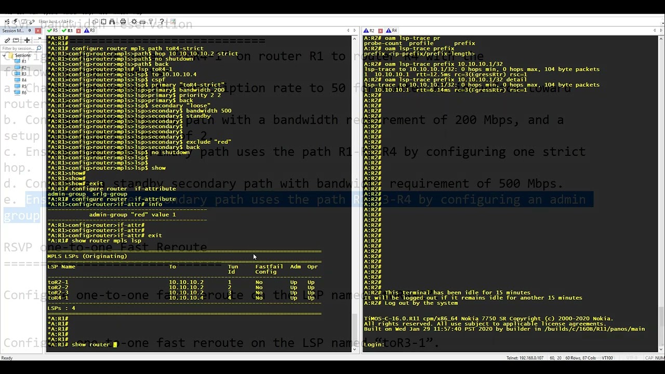This screenshot has width=665, height=374.
Task: Click the Copy toolbar icon
Action: [x=95, y=22]
